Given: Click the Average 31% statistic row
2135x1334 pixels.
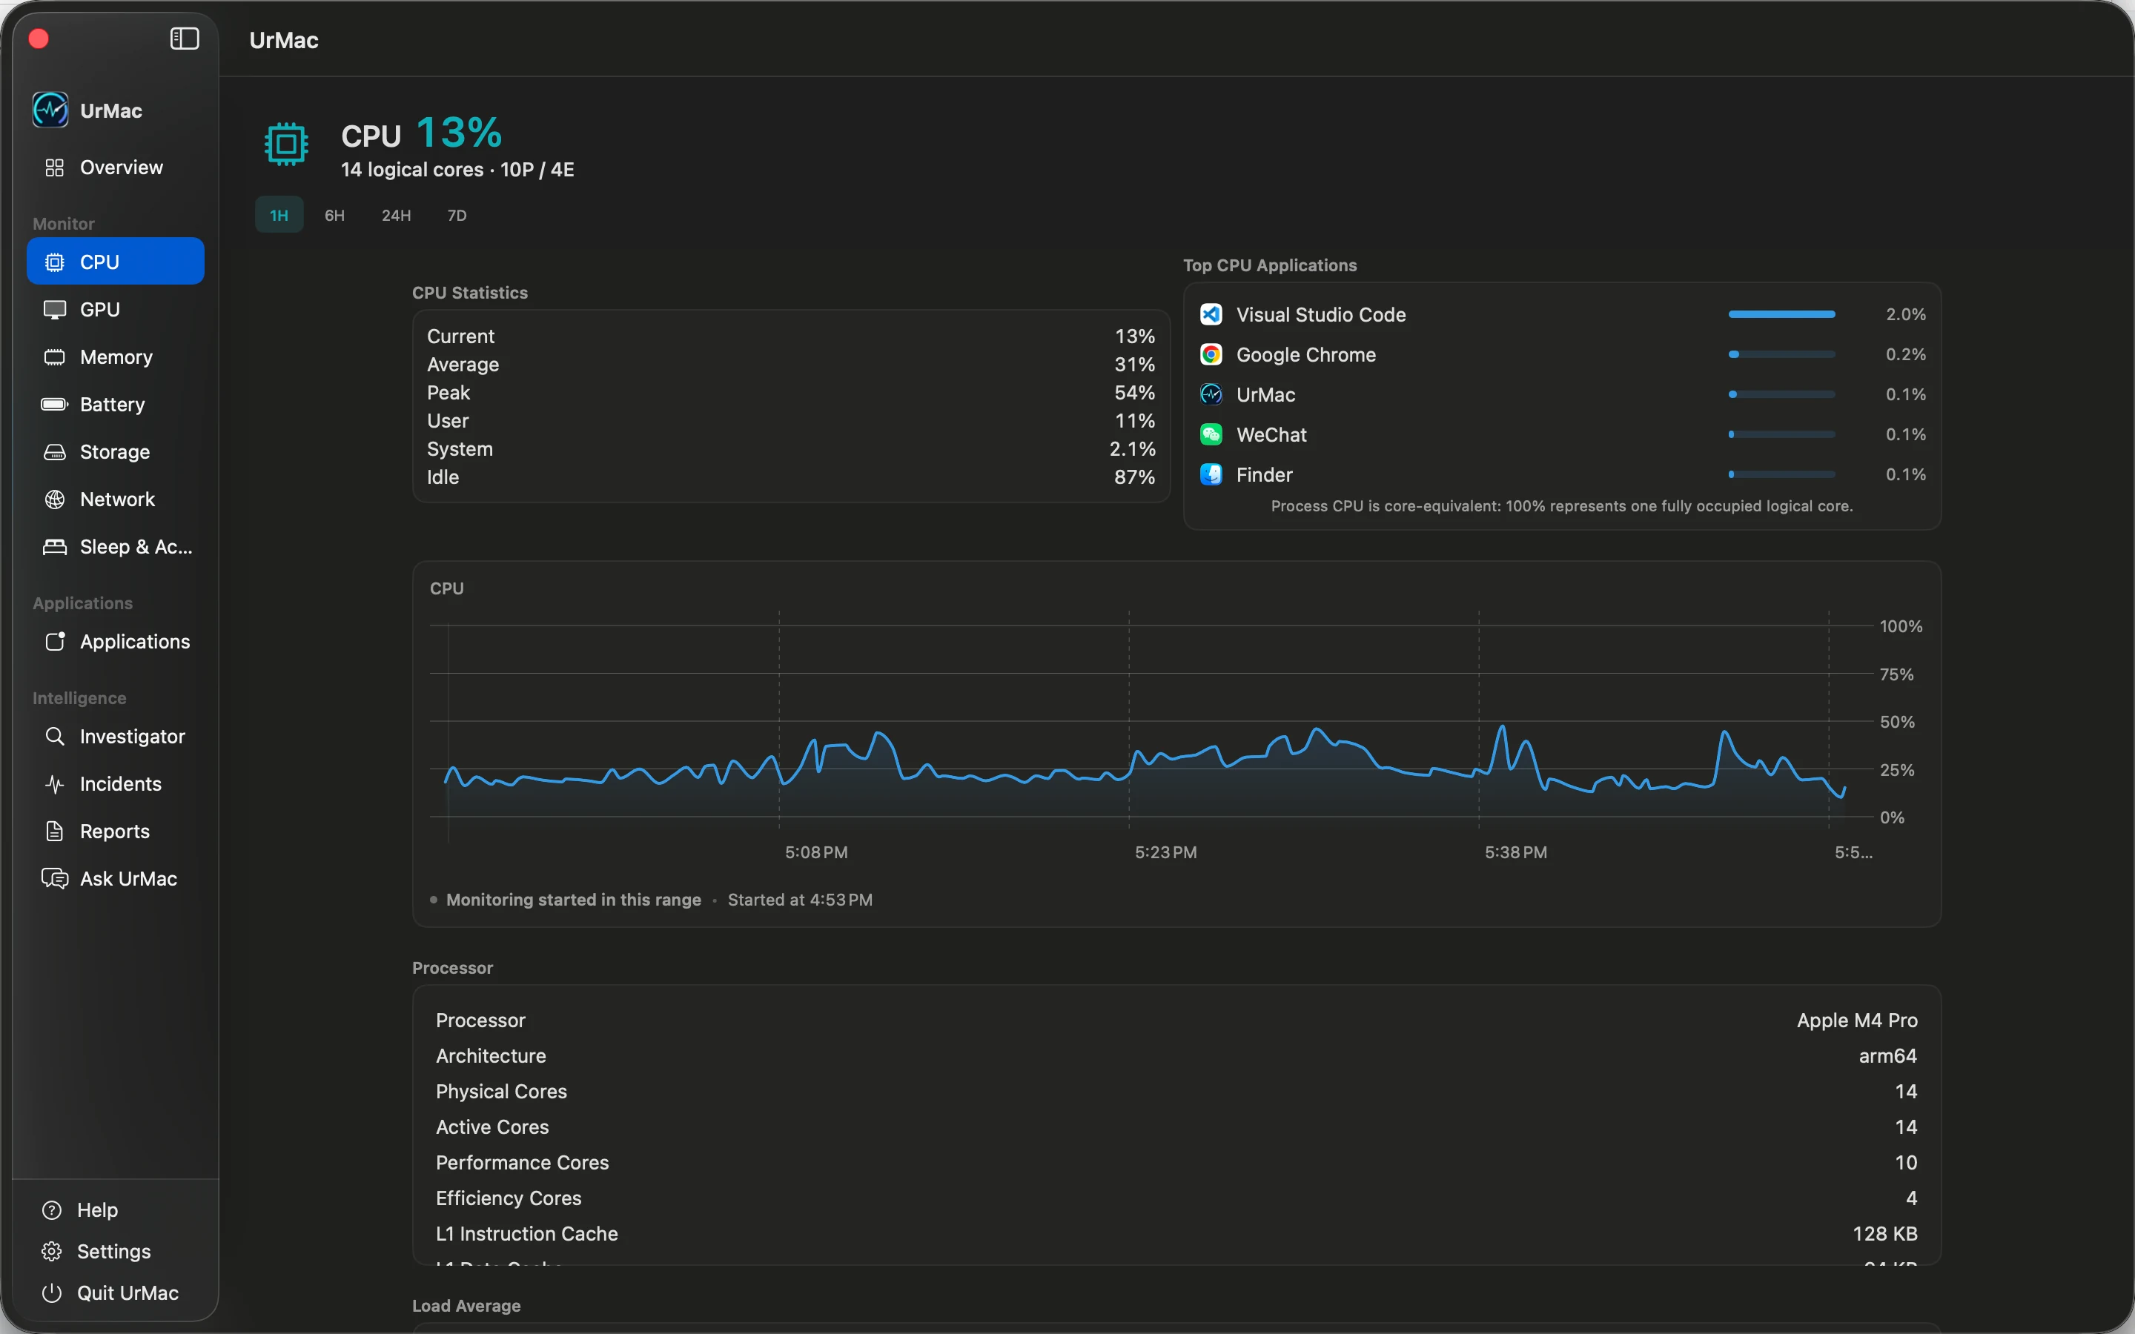Looking at the screenshot, I should pyautogui.click(x=790, y=365).
